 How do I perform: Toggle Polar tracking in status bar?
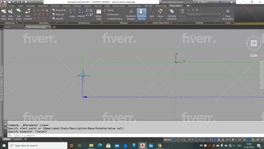pos(189,140)
